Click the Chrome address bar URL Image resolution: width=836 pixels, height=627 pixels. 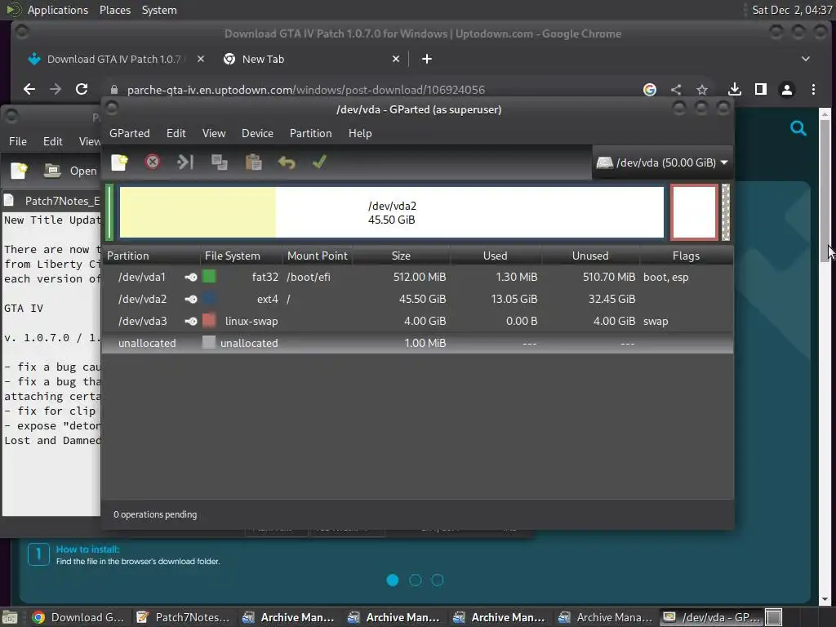tap(306, 90)
